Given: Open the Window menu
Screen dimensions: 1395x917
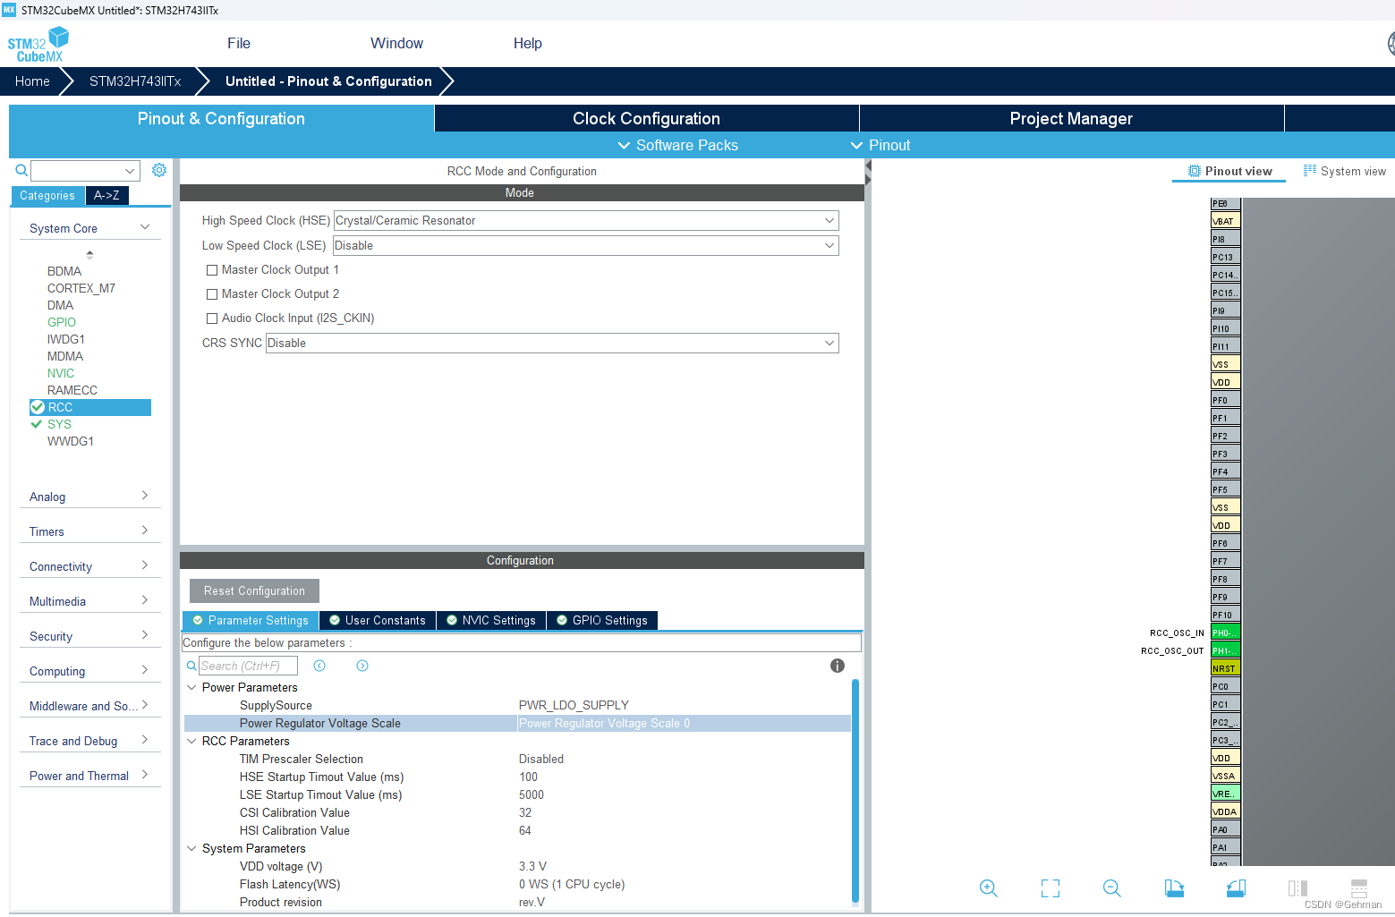Looking at the screenshot, I should coord(396,43).
